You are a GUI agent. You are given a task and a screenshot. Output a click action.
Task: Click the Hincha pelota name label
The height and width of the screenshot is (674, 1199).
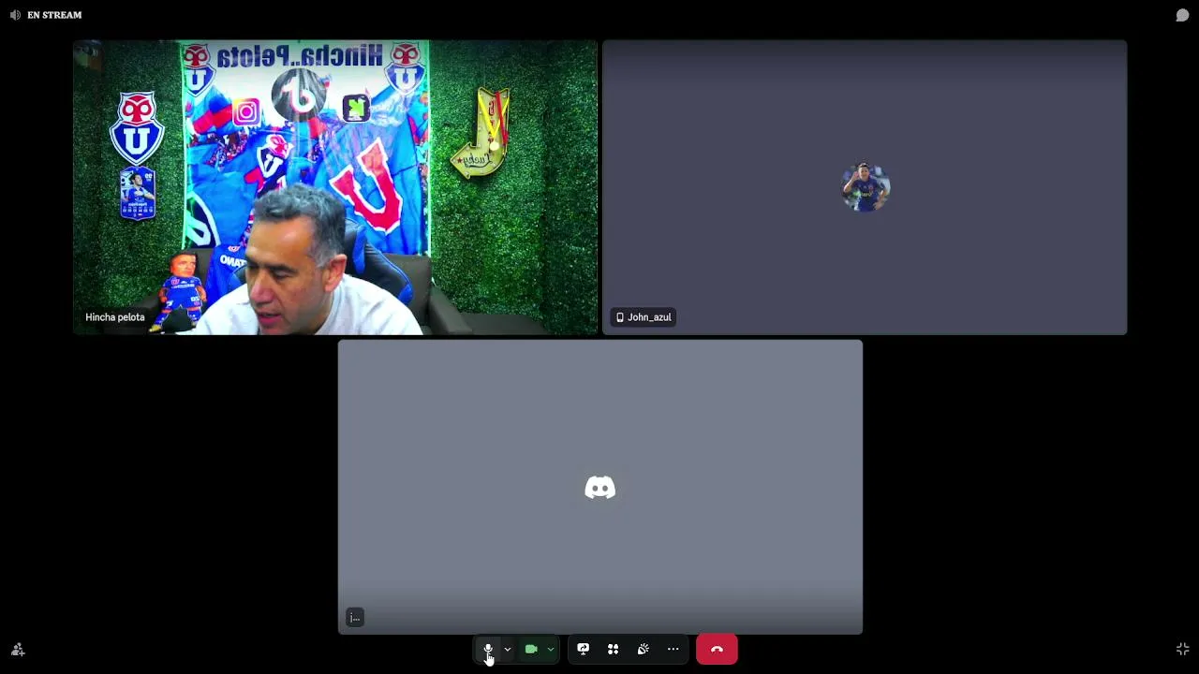[x=115, y=317]
